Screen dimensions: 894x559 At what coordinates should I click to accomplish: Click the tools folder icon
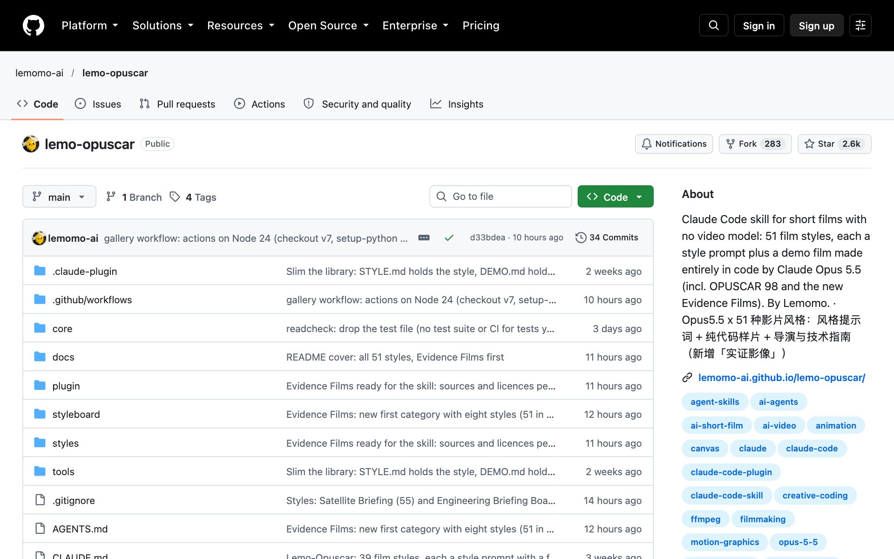(x=40, y=471)
